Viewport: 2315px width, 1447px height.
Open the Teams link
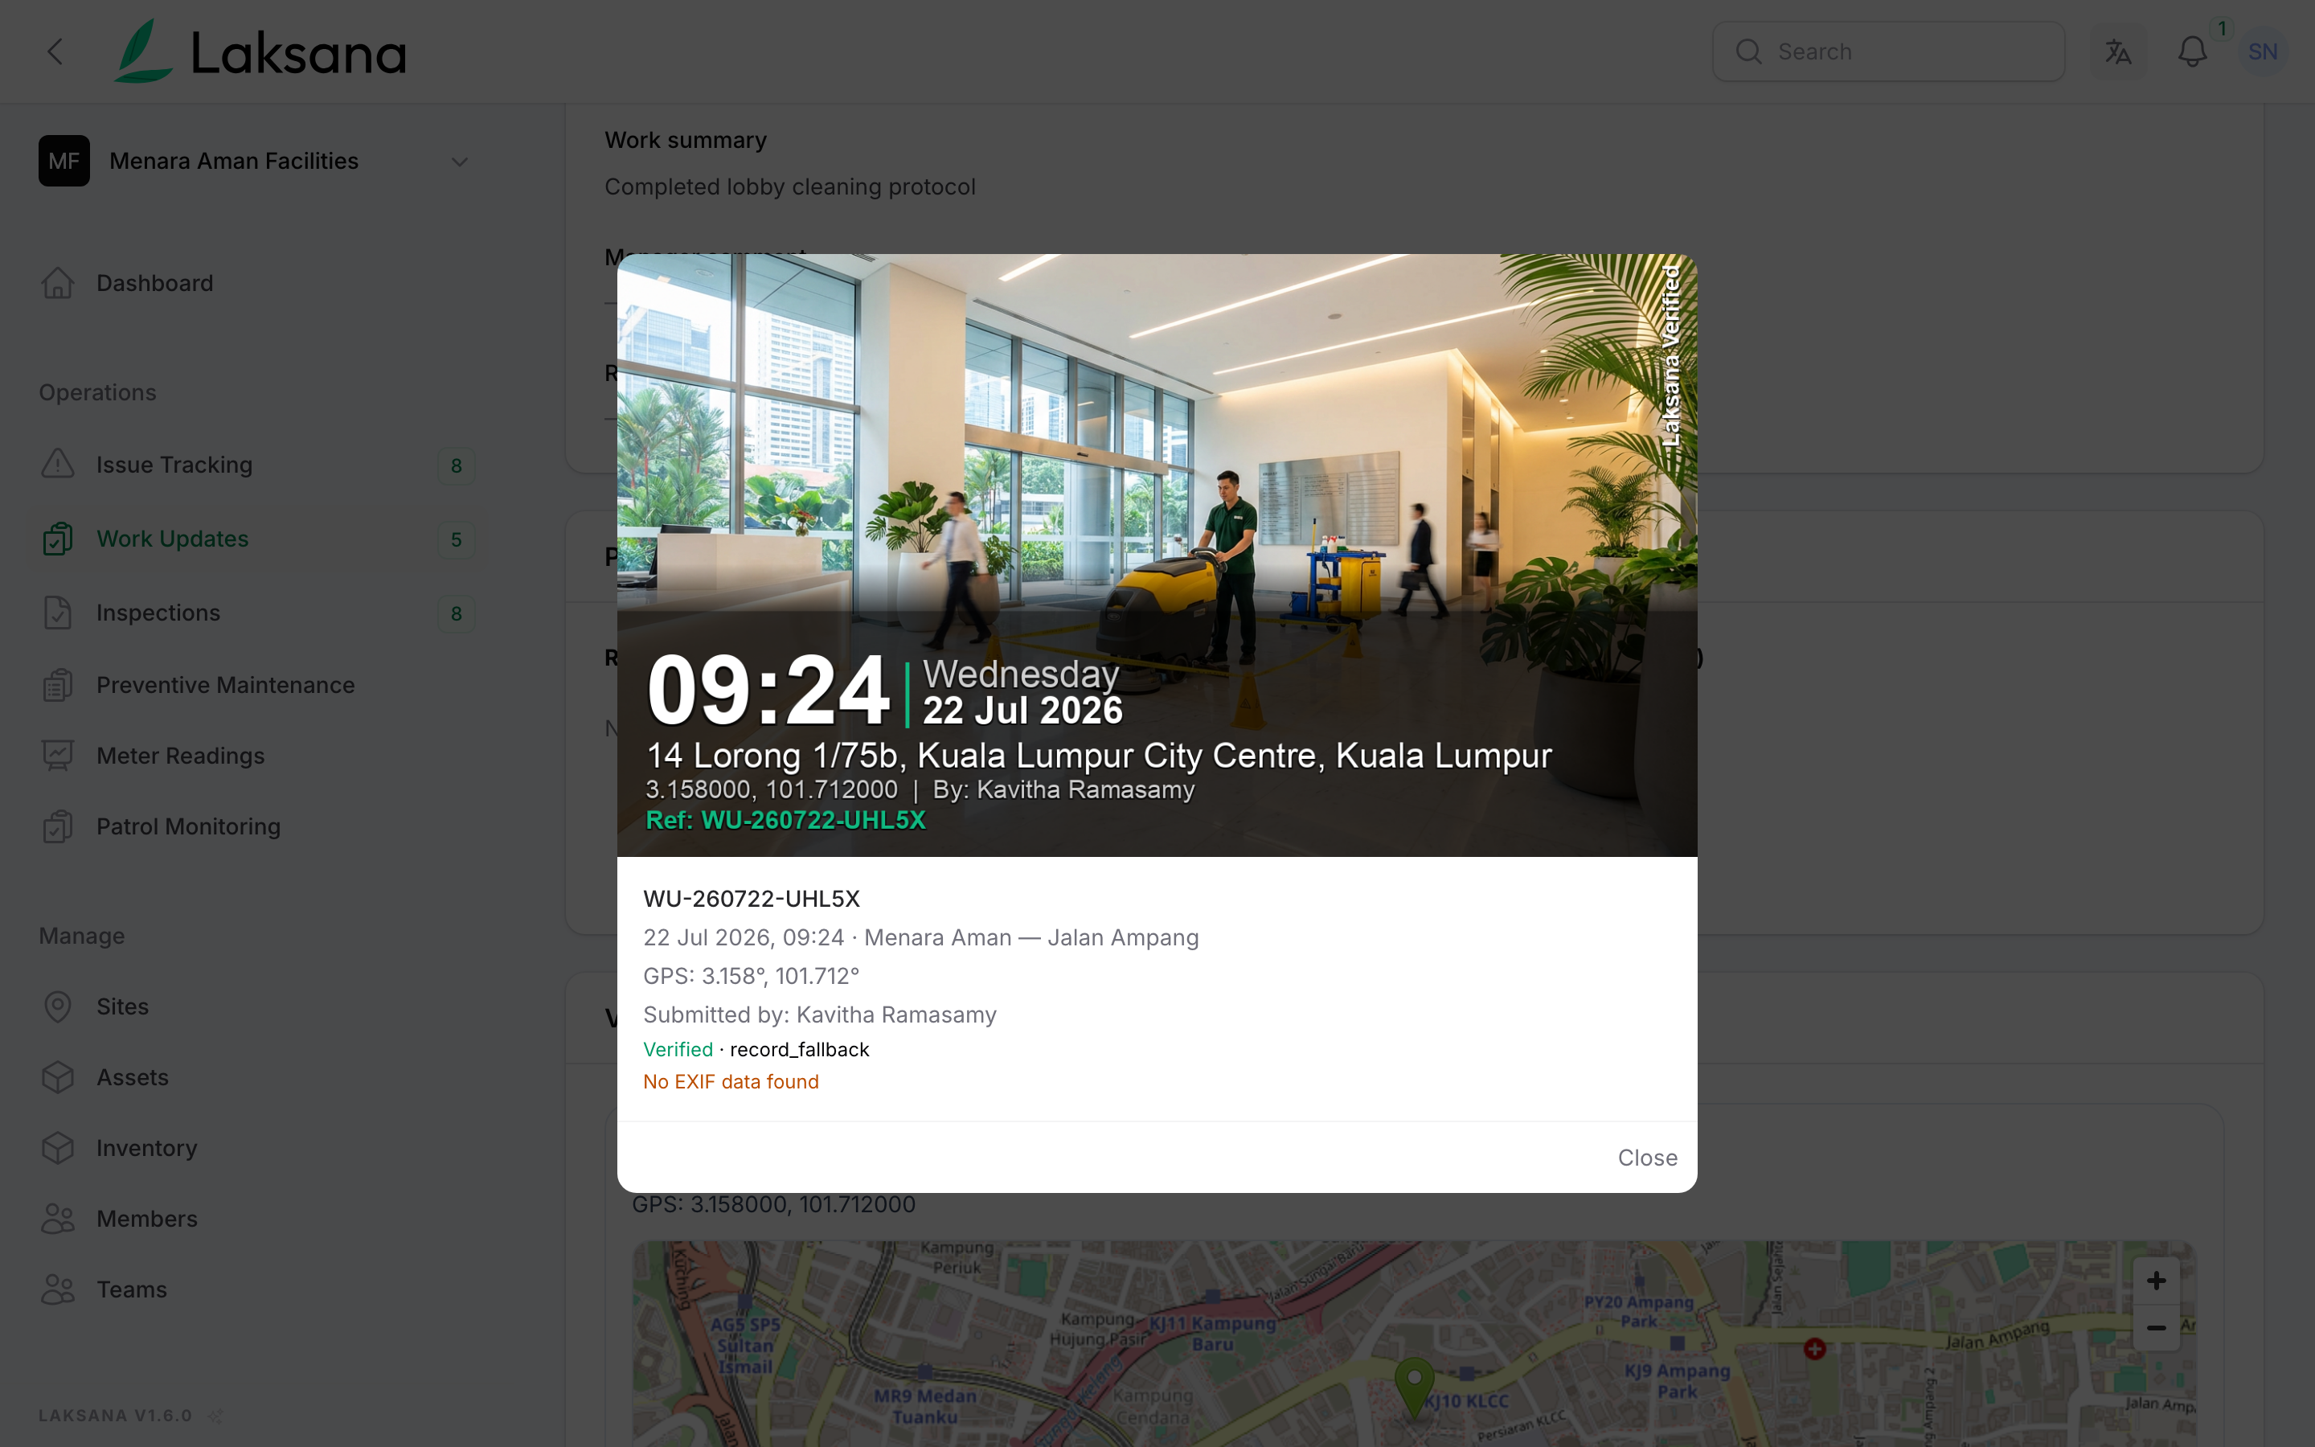point(132,1290)
